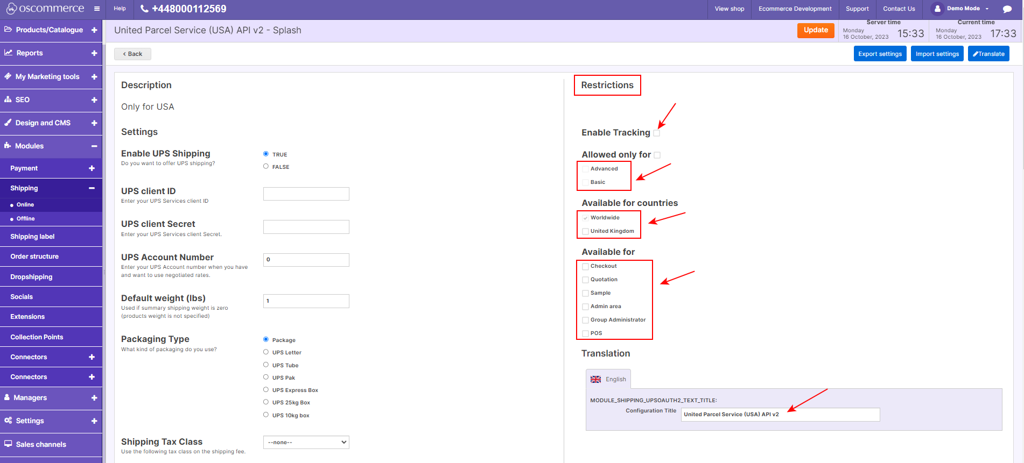Click the oscommerce logo icon
This screenshot has width=1024, height=463.
click(11, 9)
